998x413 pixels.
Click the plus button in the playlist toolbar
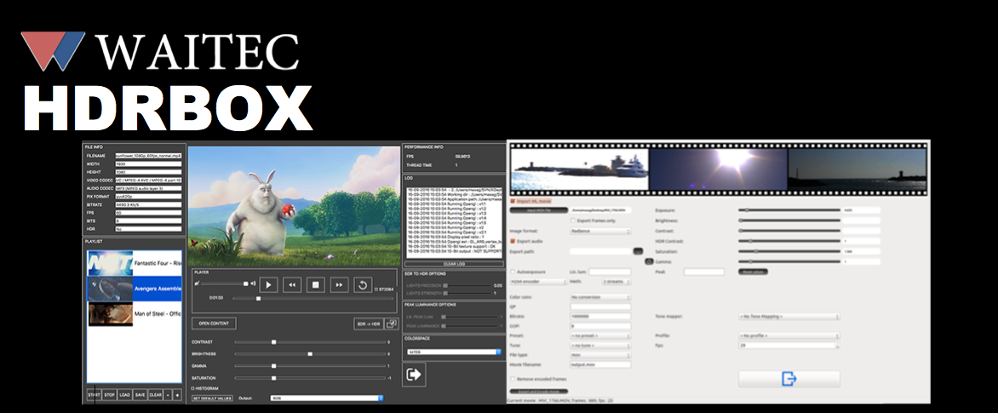pos(177,394)
